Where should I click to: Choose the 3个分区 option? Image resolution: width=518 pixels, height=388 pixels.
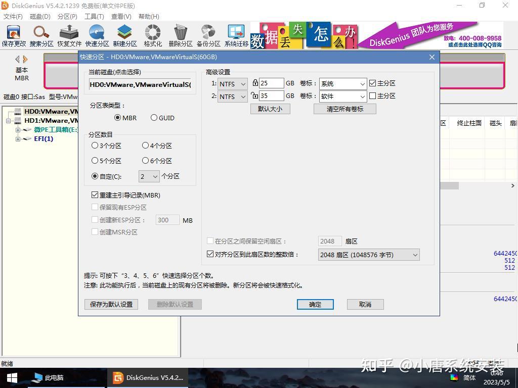click(x=106, y=145)
